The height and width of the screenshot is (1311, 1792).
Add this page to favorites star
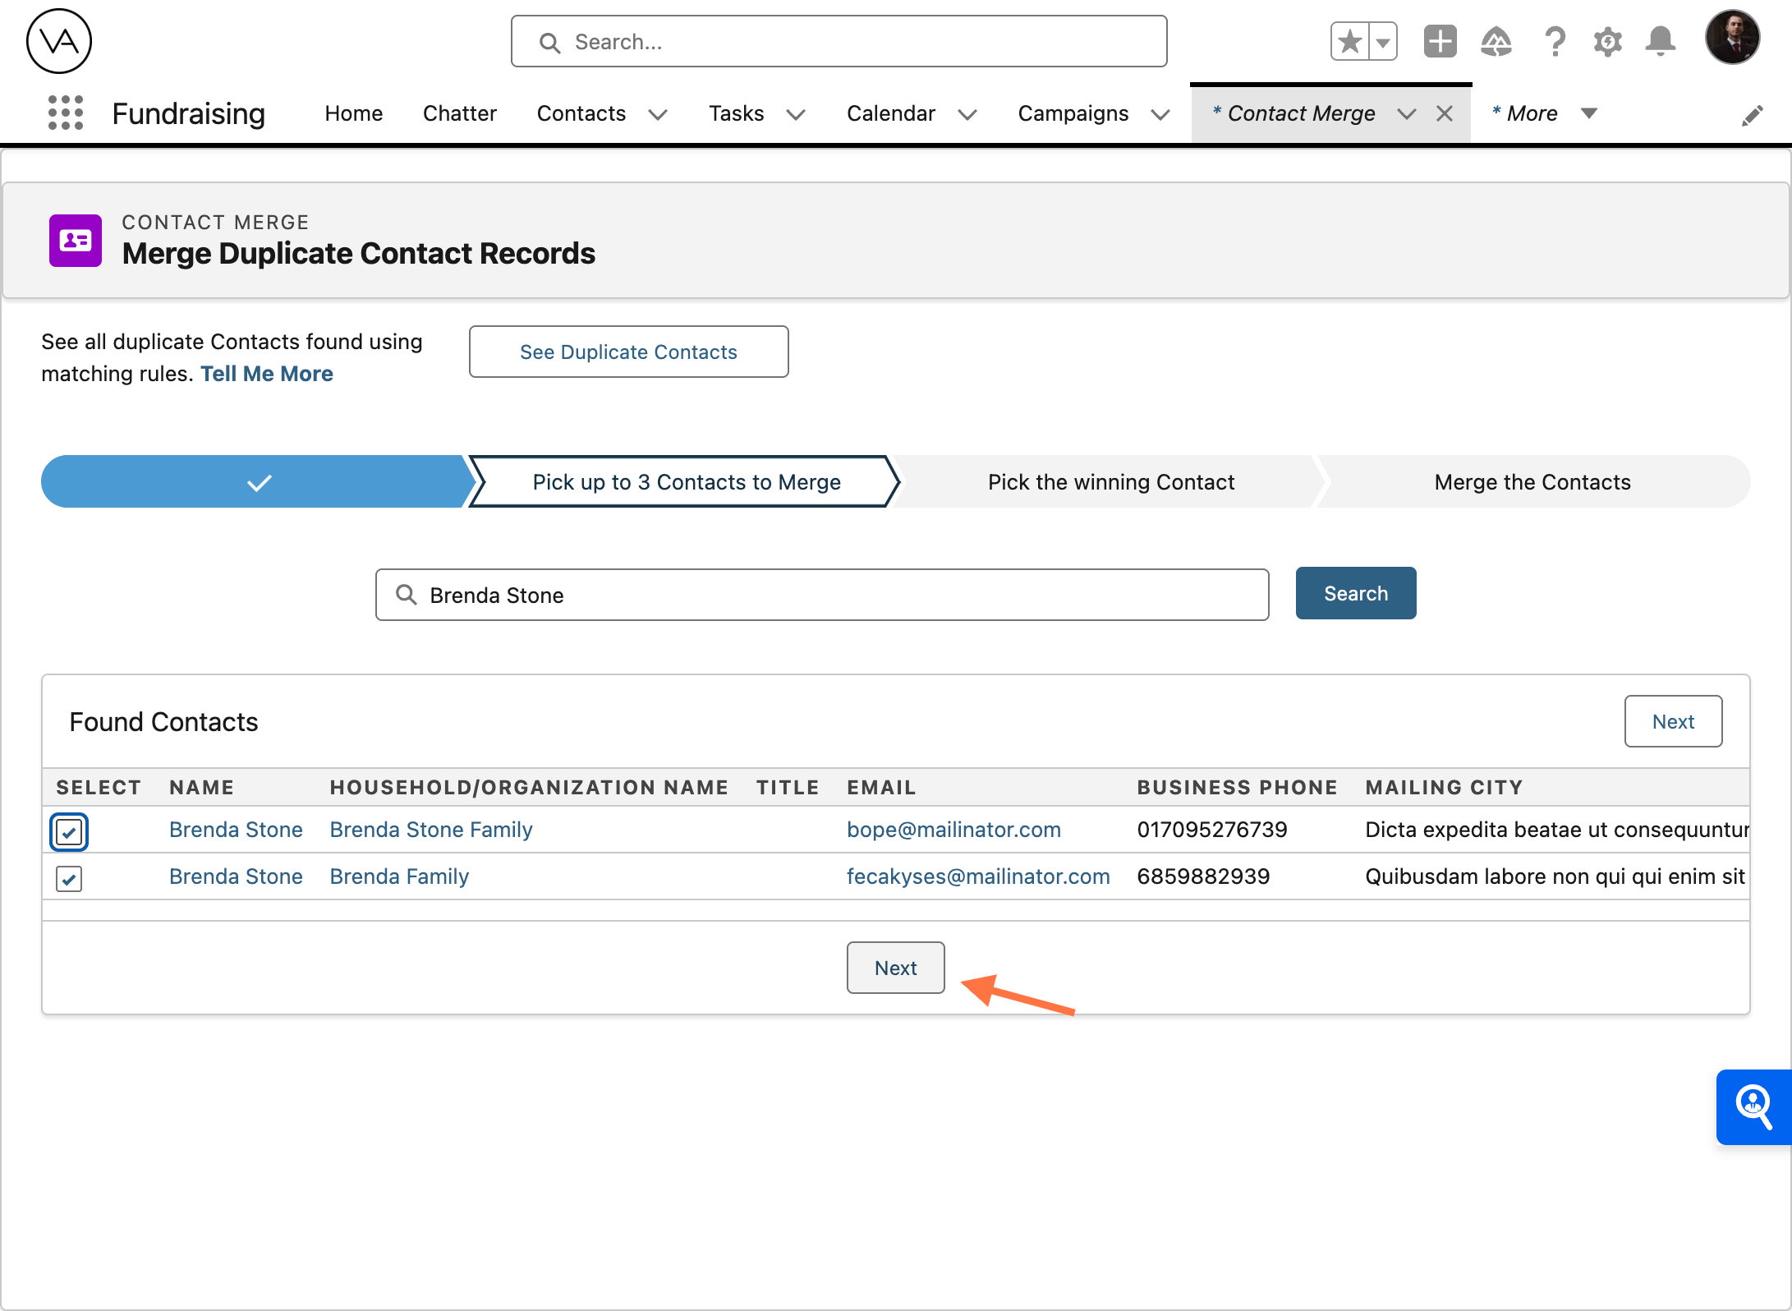coord(1349,41)
